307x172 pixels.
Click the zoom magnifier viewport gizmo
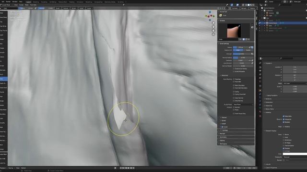pyautogui.click(x=213, y=23)
